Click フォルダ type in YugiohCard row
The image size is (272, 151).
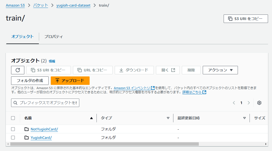point(108,138)
